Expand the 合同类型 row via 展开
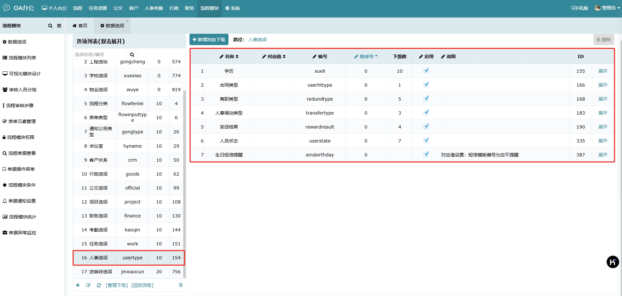 click(x=603, y=85)
